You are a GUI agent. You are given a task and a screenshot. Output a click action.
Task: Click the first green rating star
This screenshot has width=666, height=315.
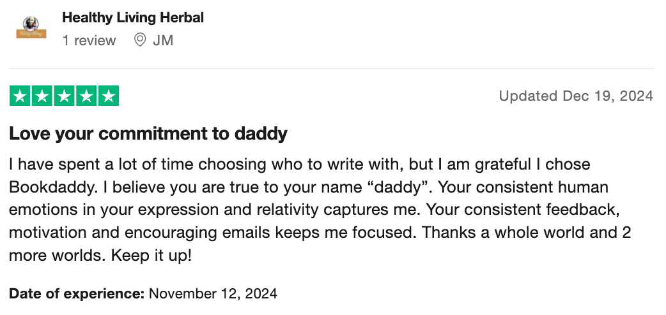point(20,96)
